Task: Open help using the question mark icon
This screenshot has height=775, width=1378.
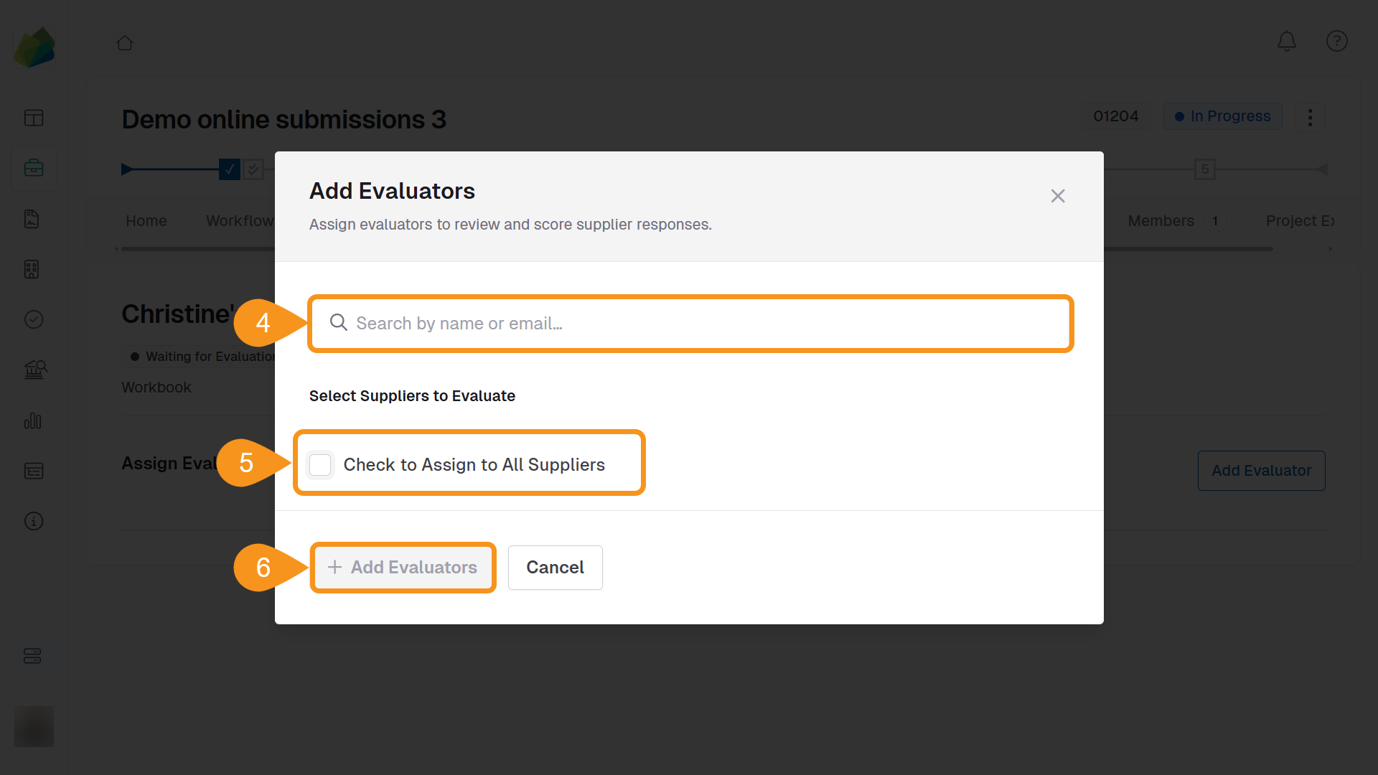Action: [x=1336, y=41]
